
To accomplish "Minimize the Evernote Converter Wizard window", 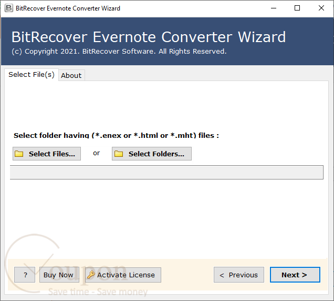I will tap(274, 8).
